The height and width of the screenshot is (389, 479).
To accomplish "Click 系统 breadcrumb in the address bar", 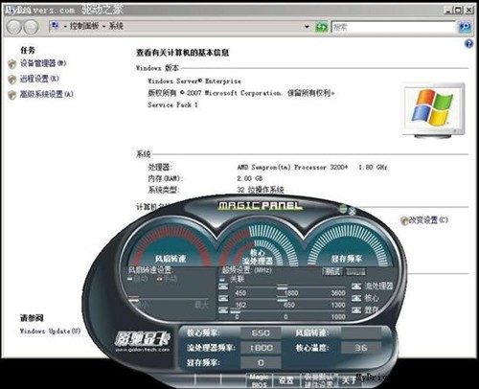I will [x=116, y=26].
